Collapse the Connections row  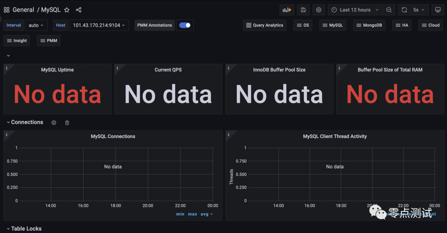25,122
